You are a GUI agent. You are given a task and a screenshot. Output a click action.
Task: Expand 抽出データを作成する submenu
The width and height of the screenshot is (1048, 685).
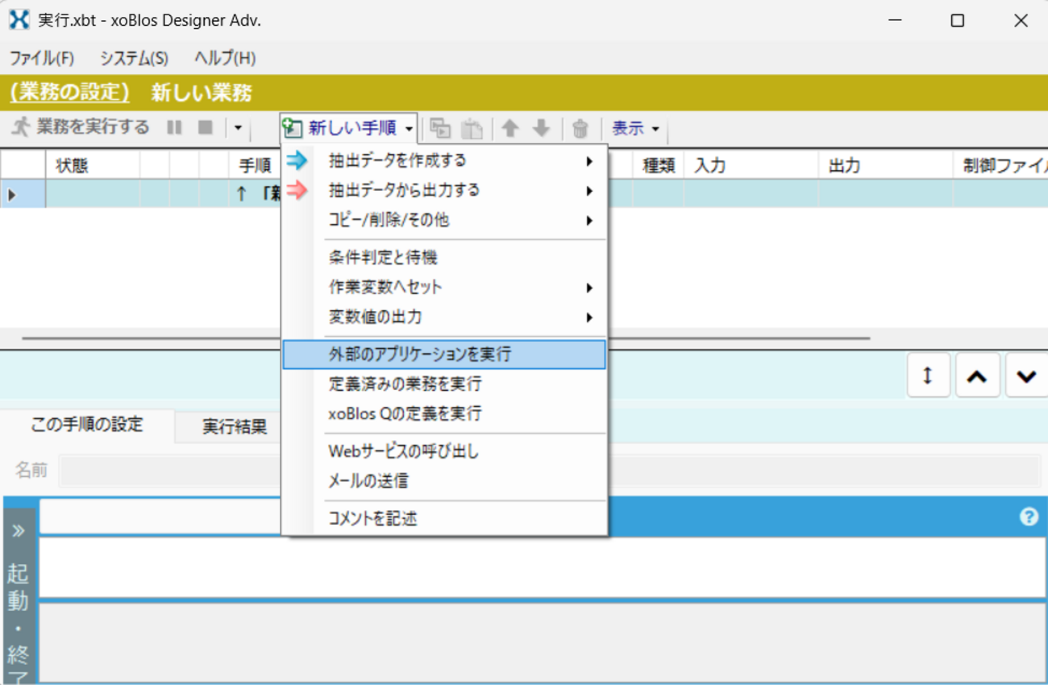444,160
